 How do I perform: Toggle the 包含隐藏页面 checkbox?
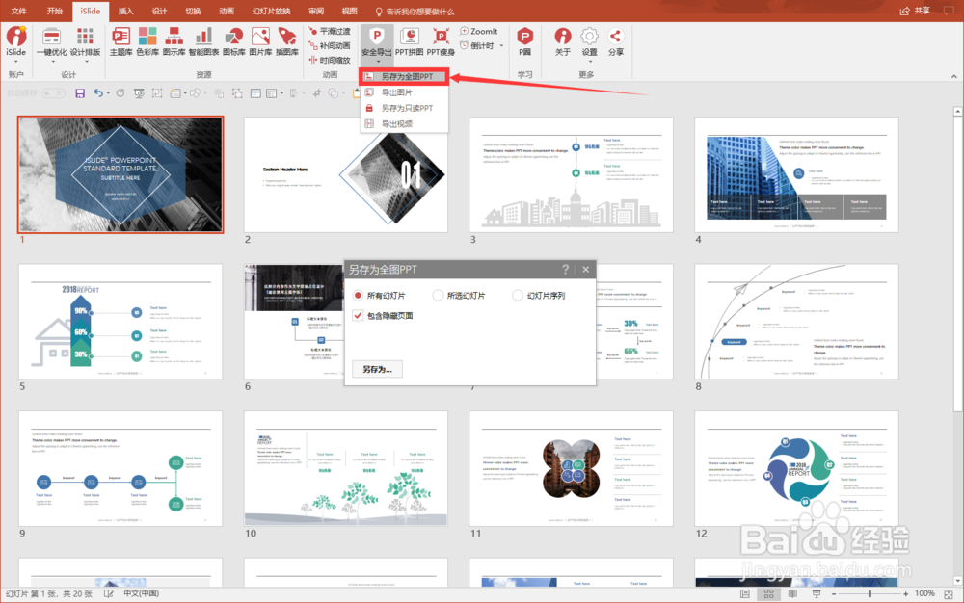(x=358, y=316)
